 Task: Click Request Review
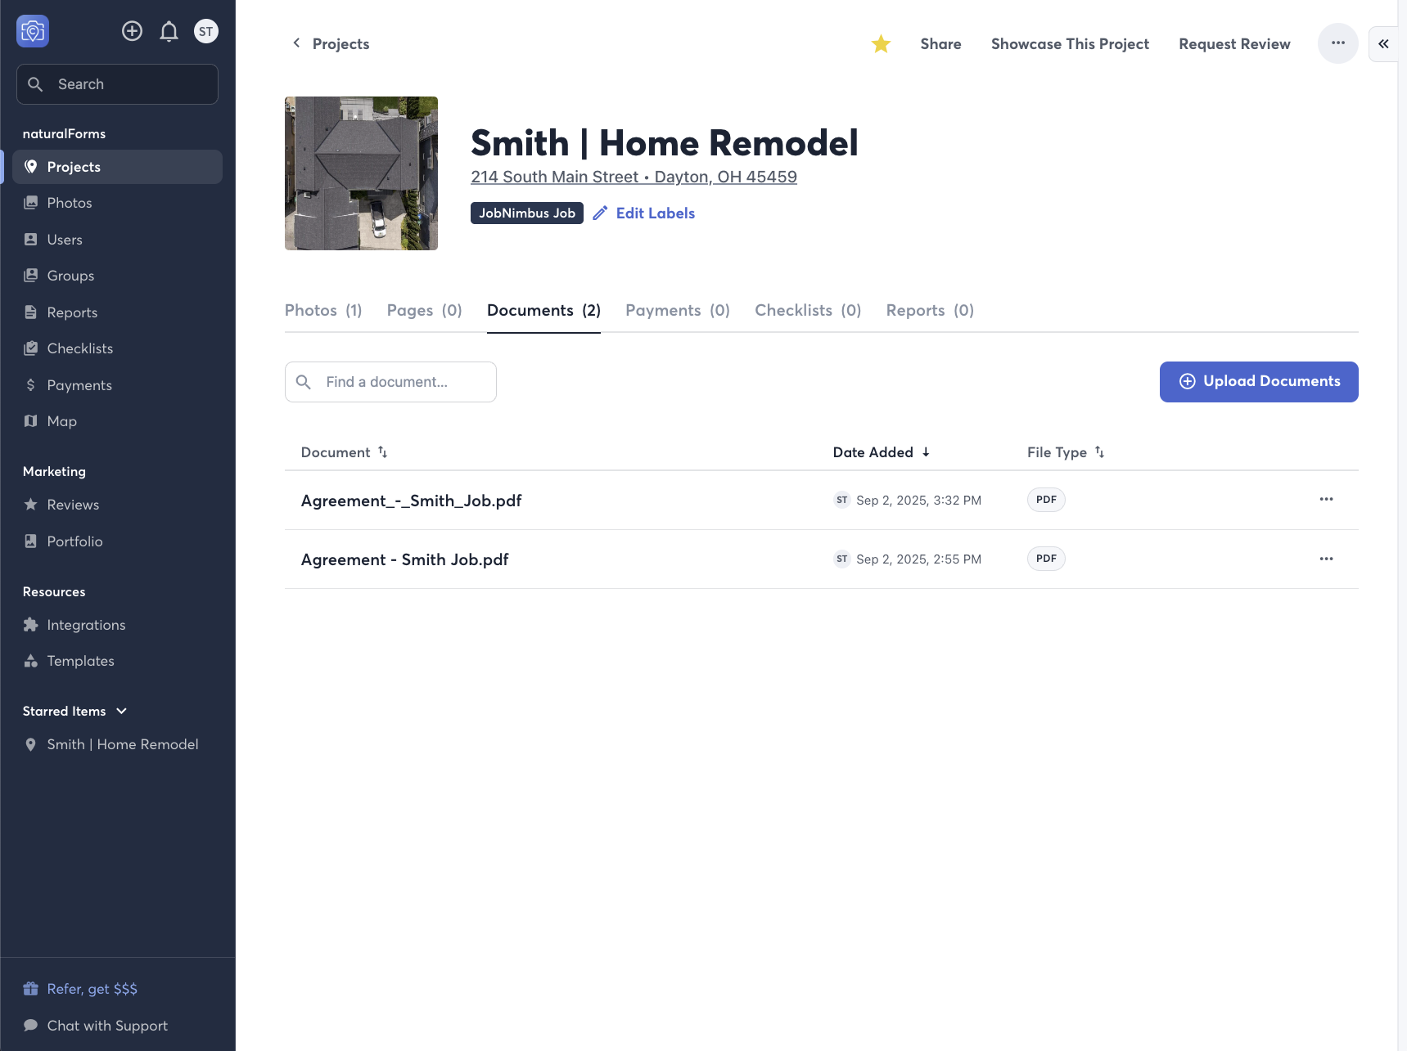point(1234,44)
